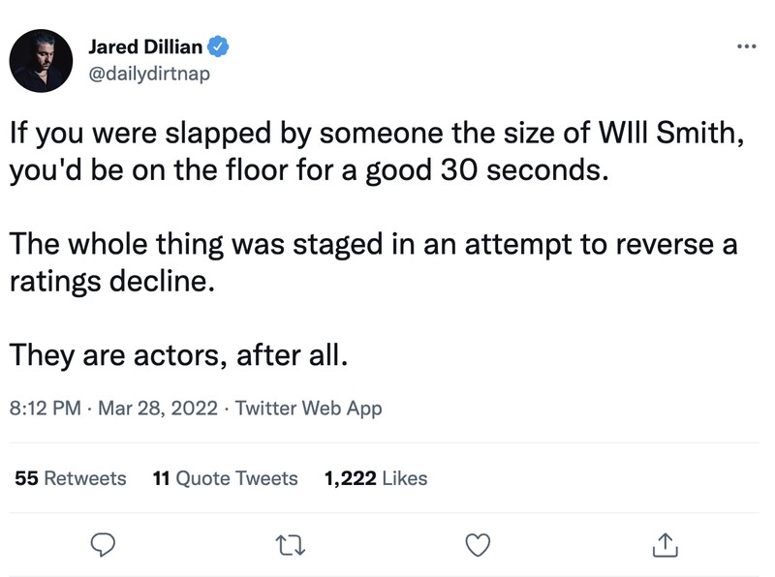The height and width of the screenshot is (577, 775).
Task: Open the 55 Retweets list
Action: point(71,478)
